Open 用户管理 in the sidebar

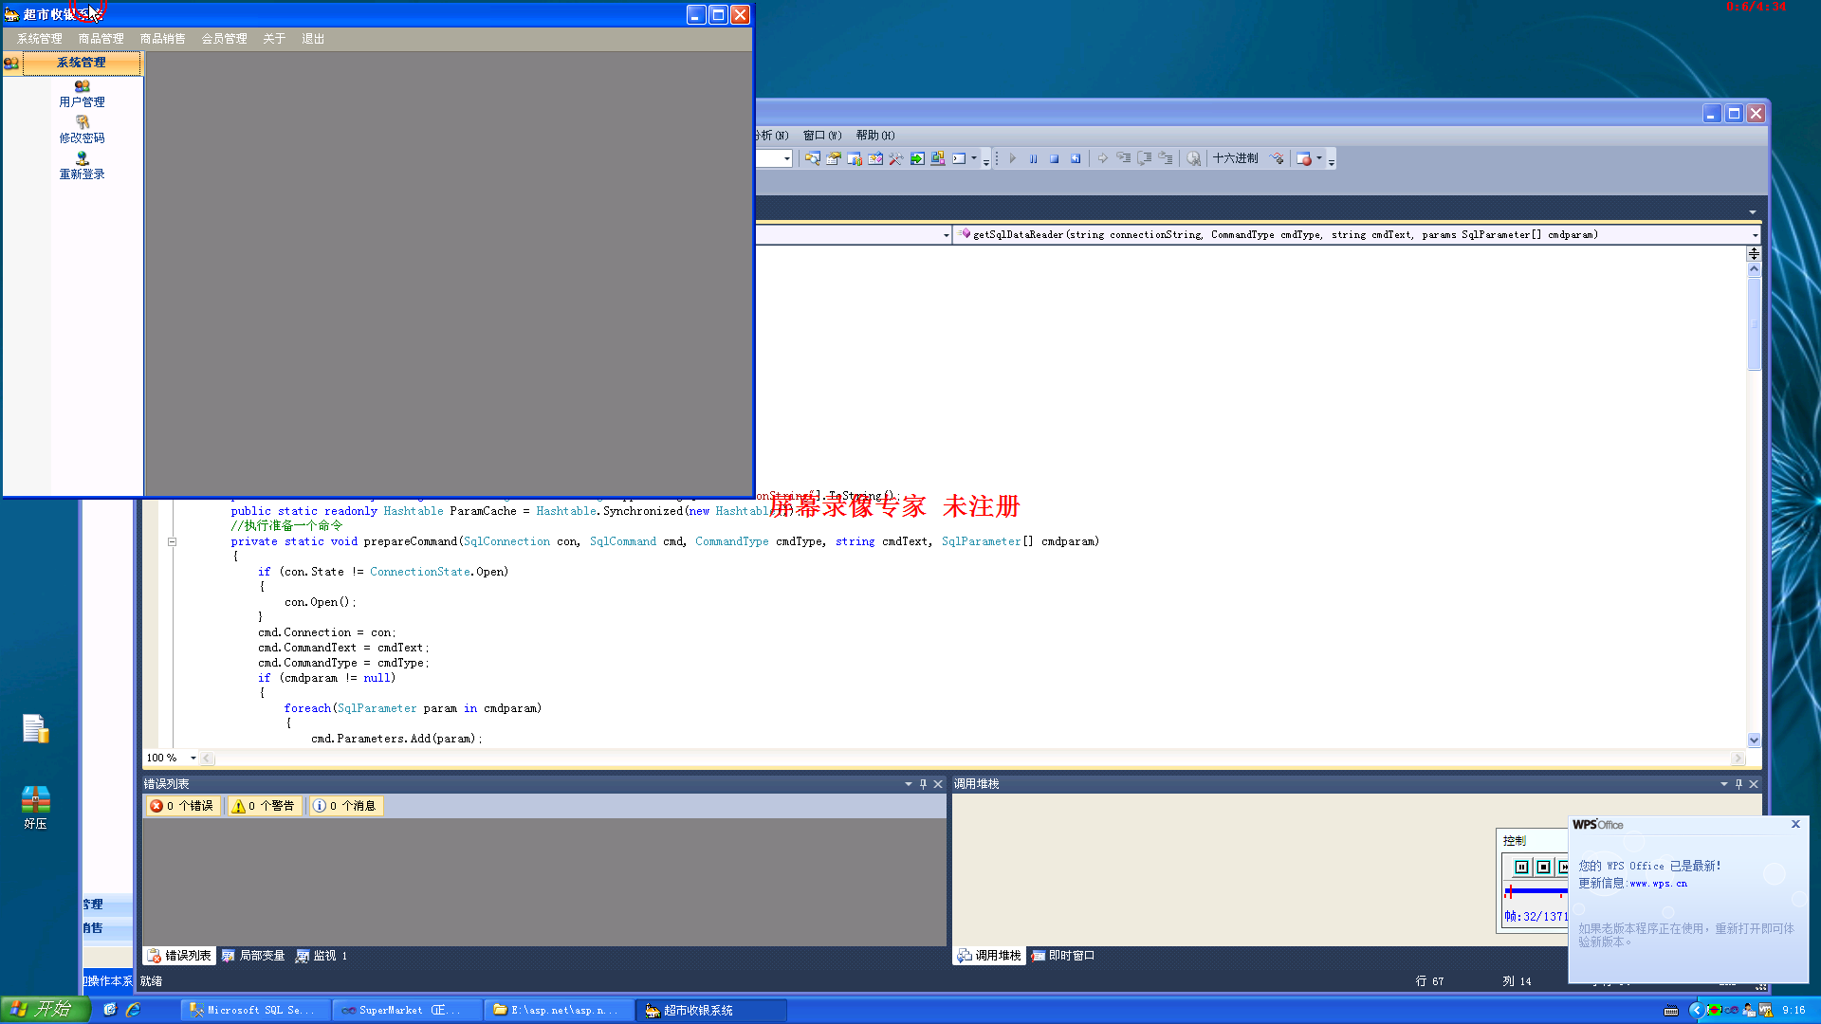click(x=82, y=94)
